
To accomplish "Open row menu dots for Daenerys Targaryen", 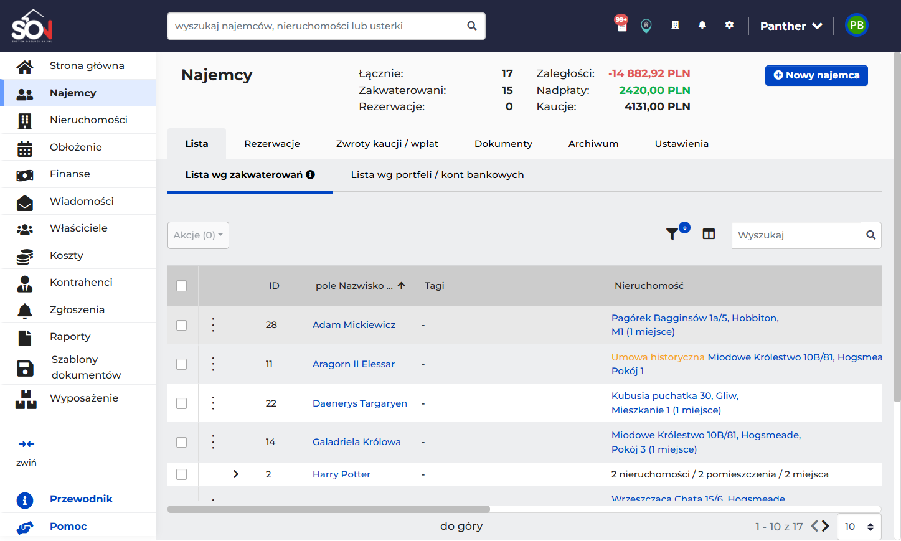I will (x=213, y=403).
